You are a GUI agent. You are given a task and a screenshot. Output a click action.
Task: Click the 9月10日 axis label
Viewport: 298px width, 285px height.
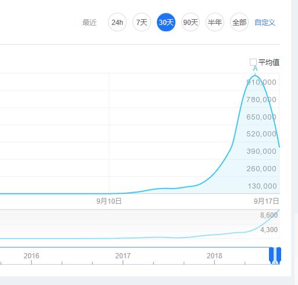[x=109, y=201]
